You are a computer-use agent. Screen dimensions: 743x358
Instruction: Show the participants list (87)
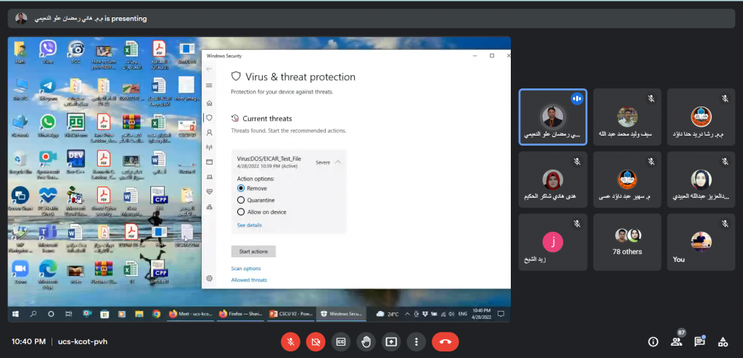(676, 341)
